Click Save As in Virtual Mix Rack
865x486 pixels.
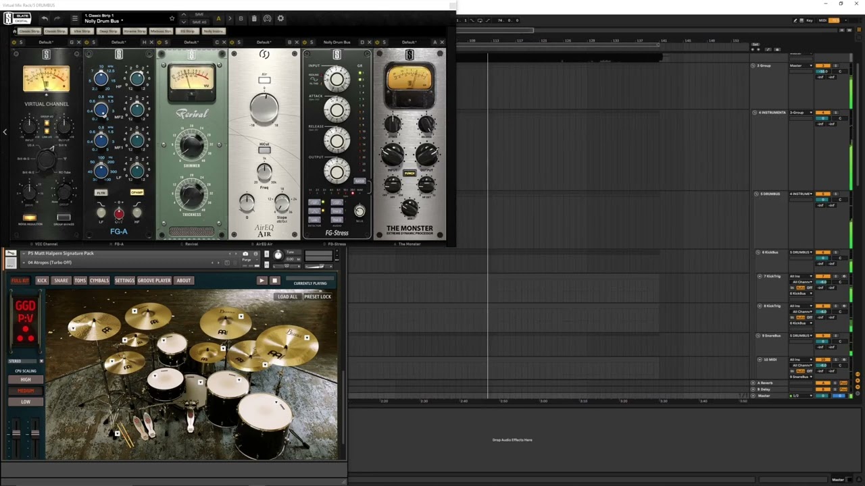pos(199,22)
